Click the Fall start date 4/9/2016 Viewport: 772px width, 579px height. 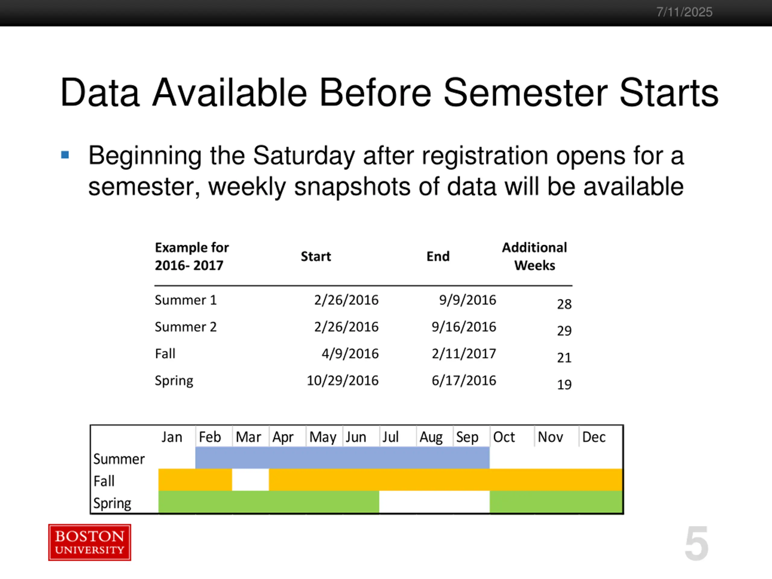[x=350, y=354]
